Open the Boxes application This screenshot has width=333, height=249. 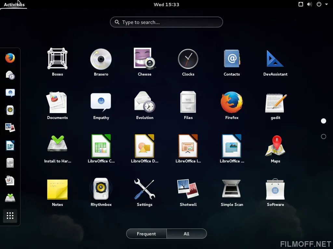(57, 62)
